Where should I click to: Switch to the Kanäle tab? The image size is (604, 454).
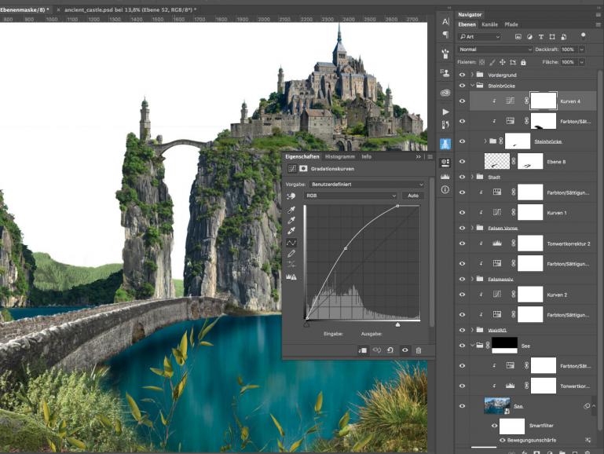point(489,24)
